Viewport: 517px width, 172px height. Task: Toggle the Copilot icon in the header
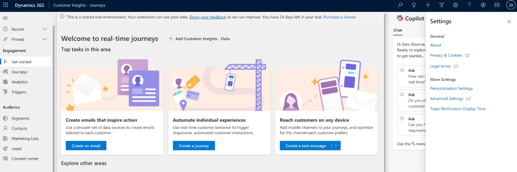click(x=483, y=5)
